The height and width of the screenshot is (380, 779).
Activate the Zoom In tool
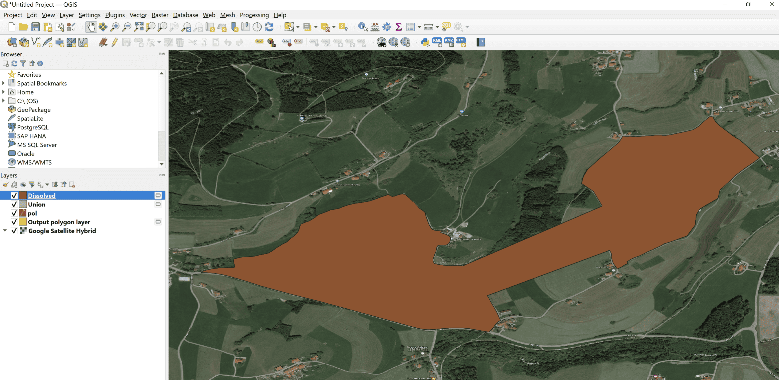(115, 27)
